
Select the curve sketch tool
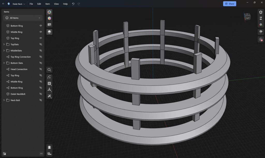[49, 77]
